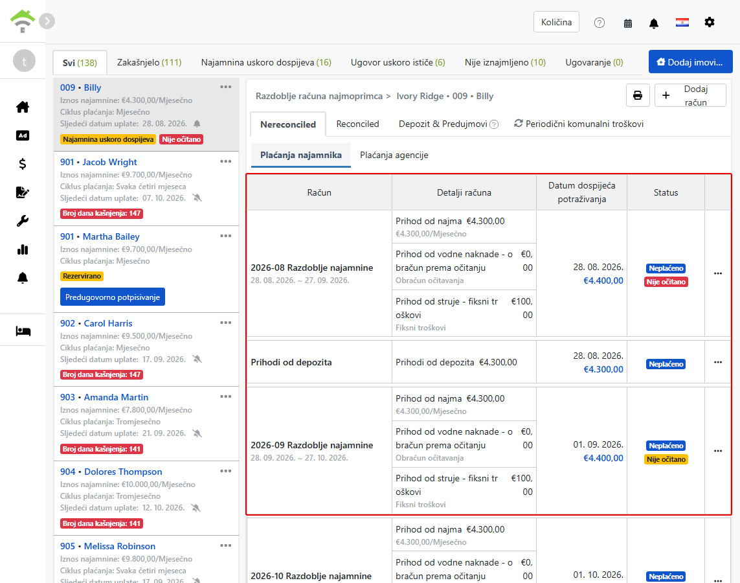Image resolution: width=740 pixels, height=583 pixels.
Task: Toggle the muted bell for 902 Carol Harris
Action: 197,360
